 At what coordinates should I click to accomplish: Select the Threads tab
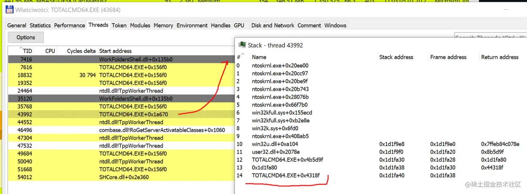(98, 25)
